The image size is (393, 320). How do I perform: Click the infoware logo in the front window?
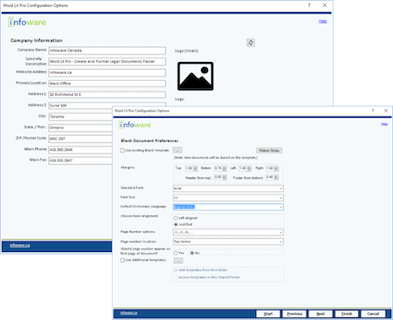(x=134, y=125)
